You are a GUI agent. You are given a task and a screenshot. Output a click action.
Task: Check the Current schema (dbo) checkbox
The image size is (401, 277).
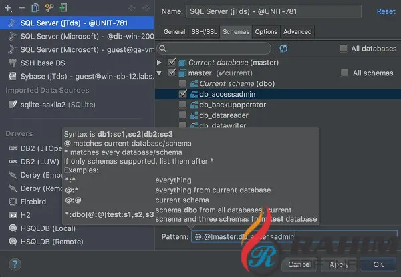(x=182, y=83)
